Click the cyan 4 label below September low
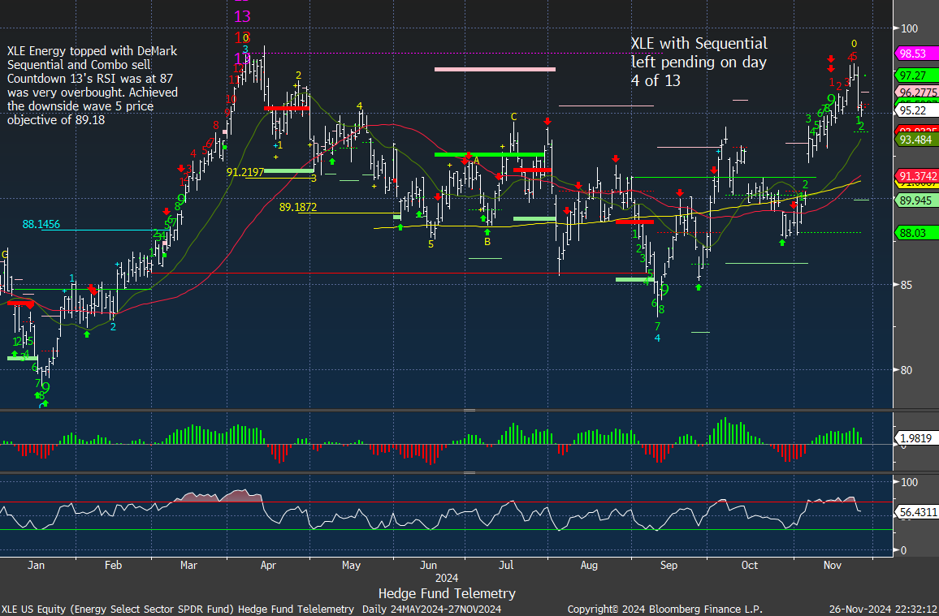The image size is (939, 616). pyautogui.click(x=657, y=338)
